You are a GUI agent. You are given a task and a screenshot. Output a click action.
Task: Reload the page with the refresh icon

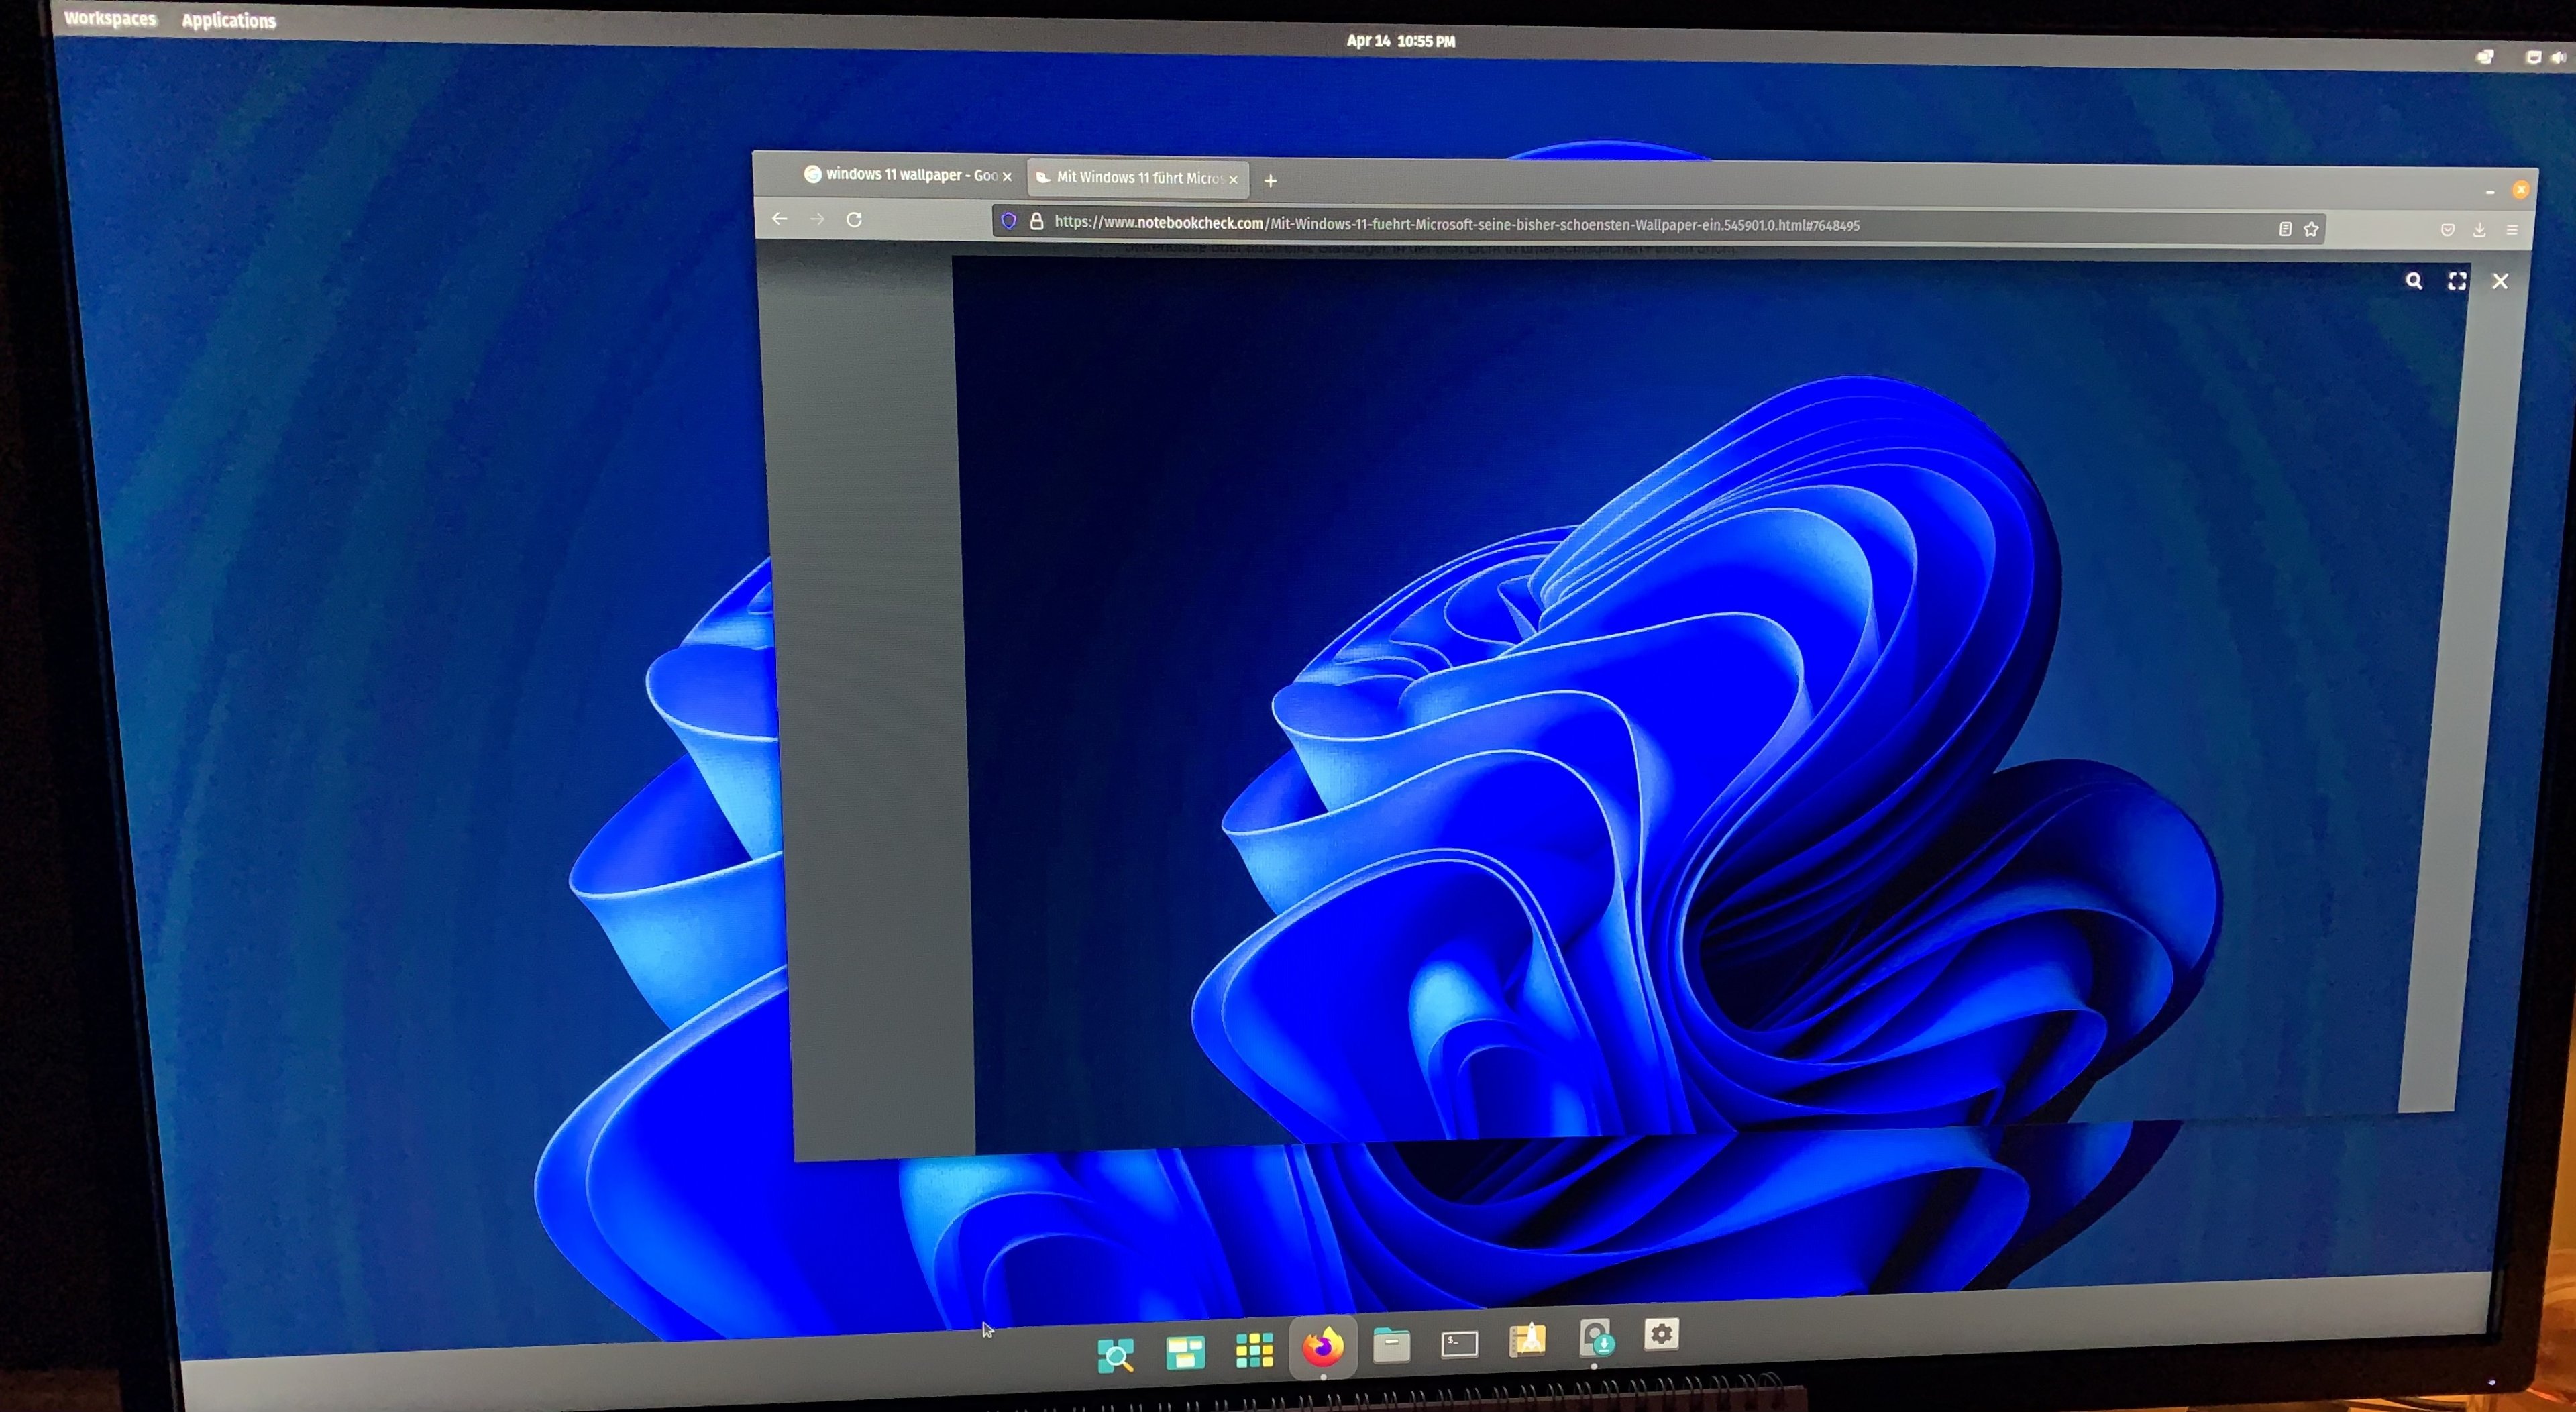[x=854, y=220]
